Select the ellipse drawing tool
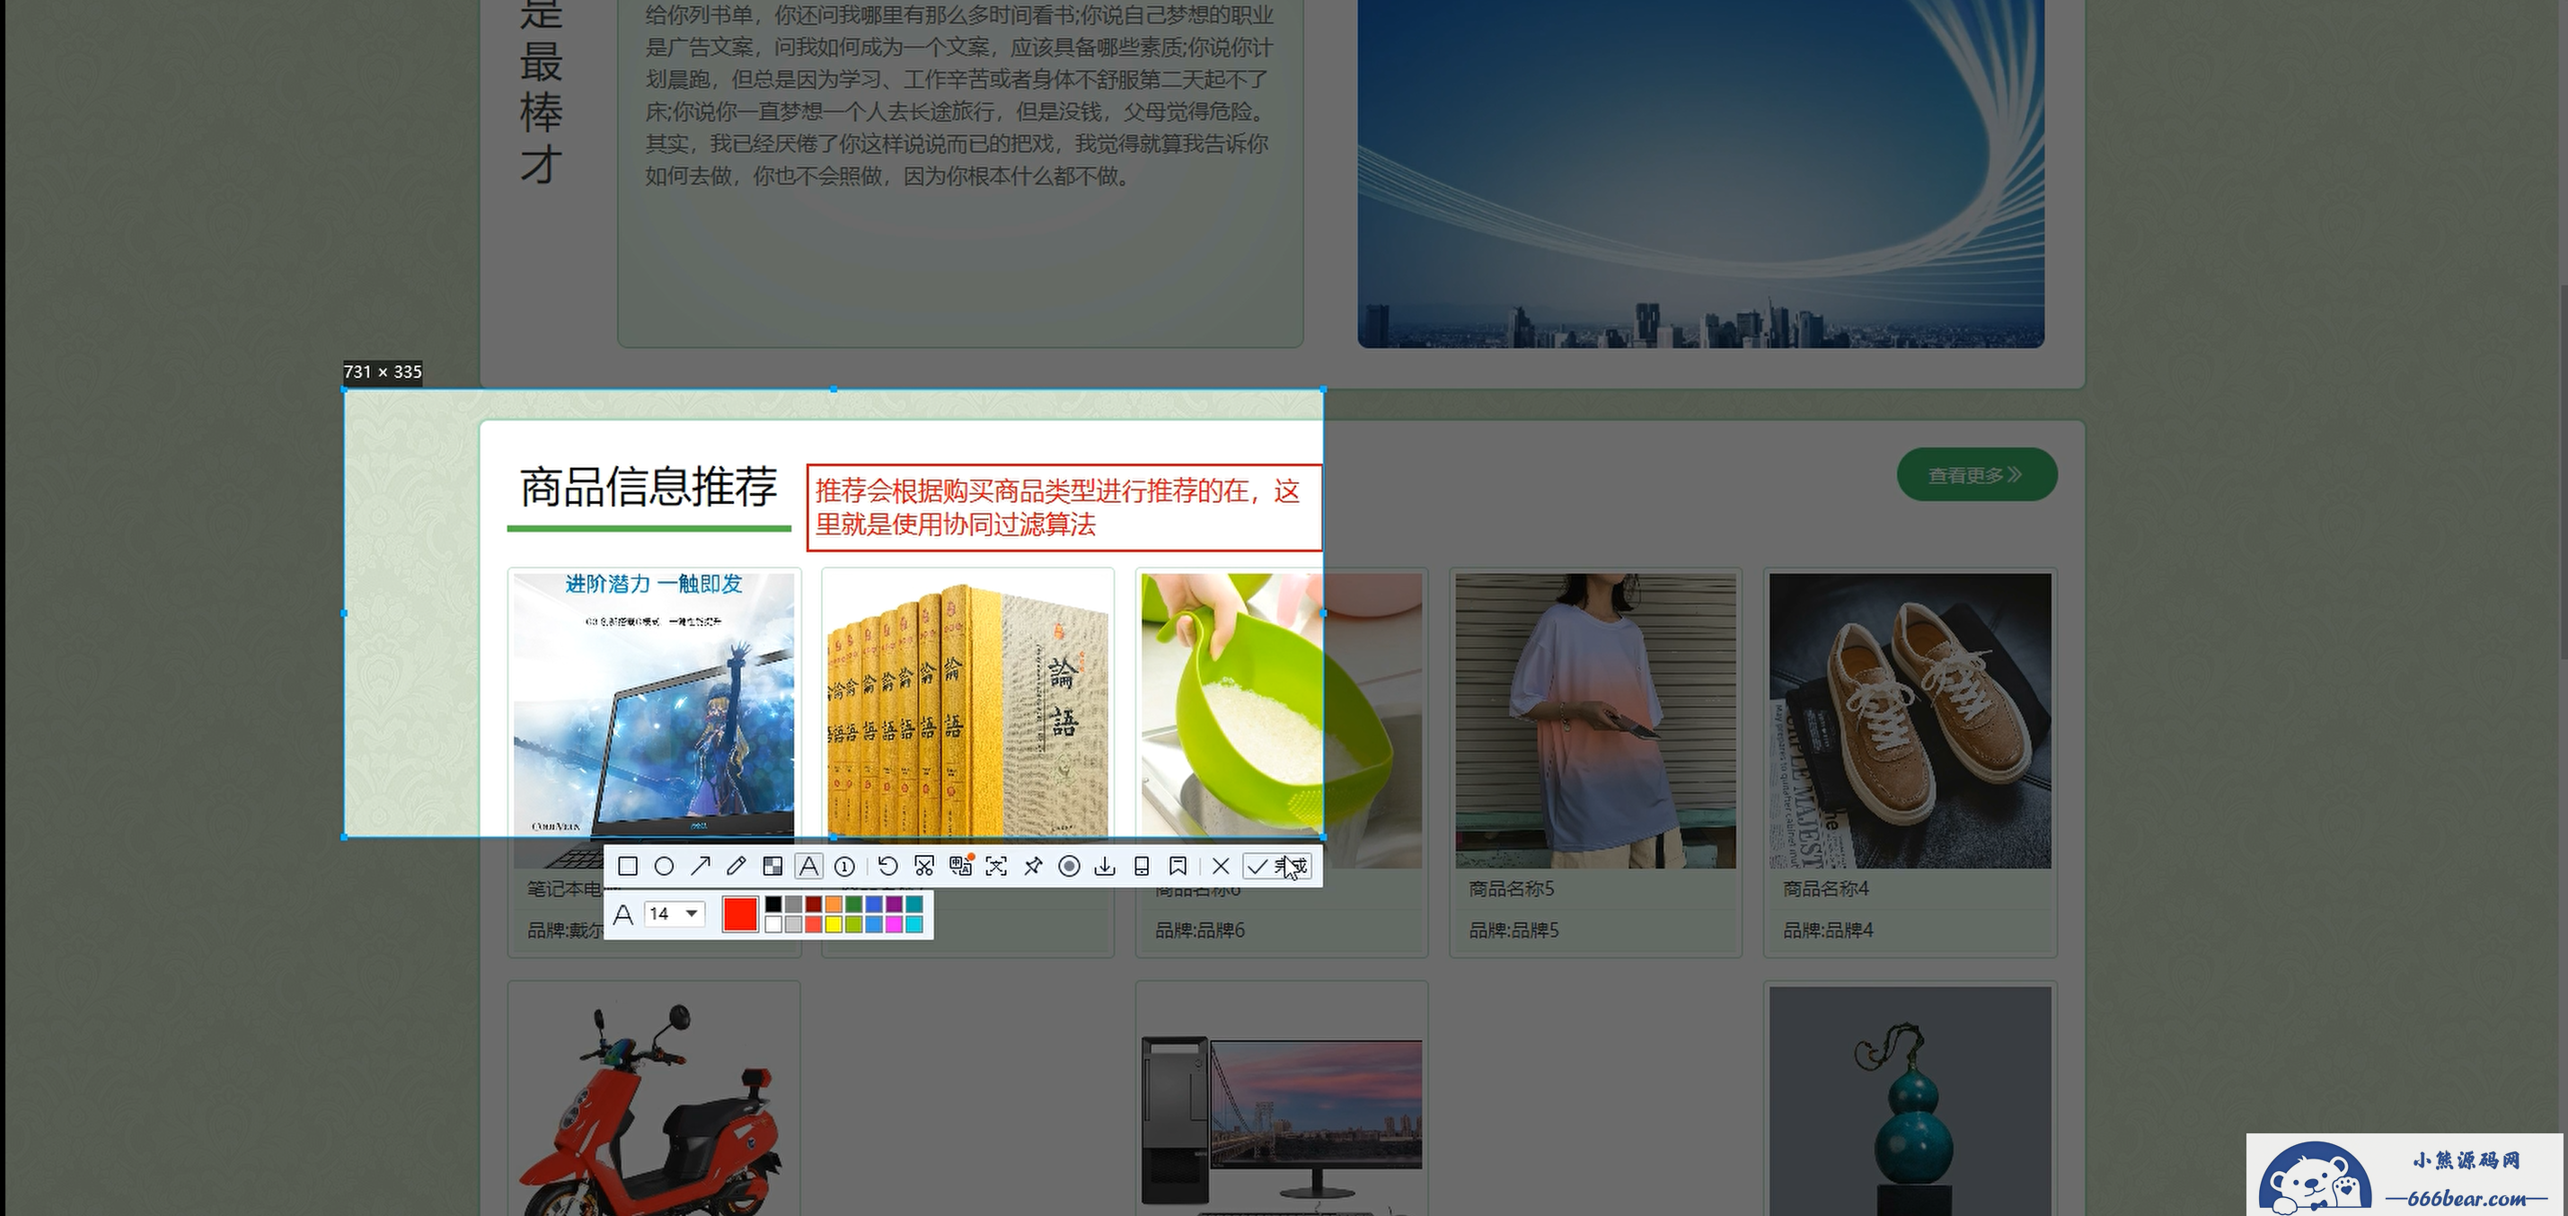This screenshot has width=2568, height=1216. coord(664,866)
